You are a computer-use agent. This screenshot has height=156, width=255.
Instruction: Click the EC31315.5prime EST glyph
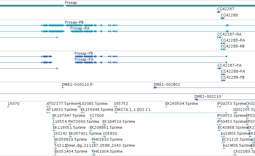pos(224,143)
